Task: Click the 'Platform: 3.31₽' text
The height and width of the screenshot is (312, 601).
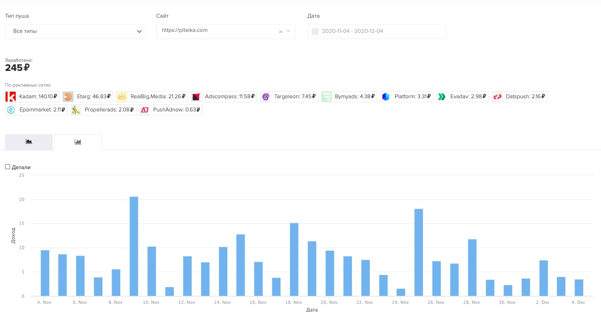Action: (x=412, y=96)
